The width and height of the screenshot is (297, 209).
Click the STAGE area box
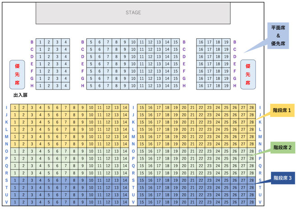coord(133,13)
